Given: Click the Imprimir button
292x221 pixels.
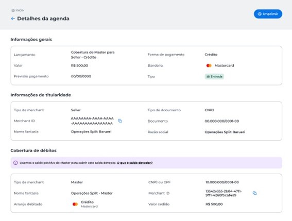Looking at the screenshot, I should point(268,14).
